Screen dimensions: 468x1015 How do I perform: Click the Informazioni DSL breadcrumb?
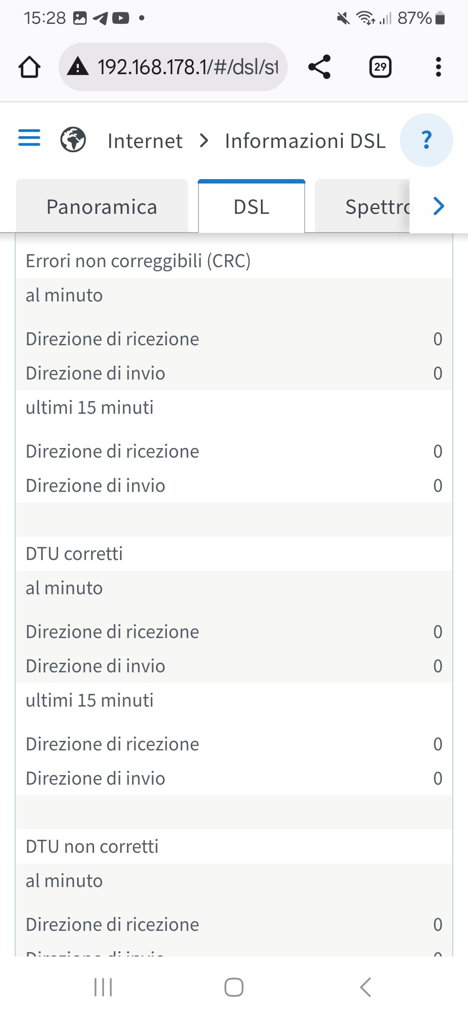305,141
